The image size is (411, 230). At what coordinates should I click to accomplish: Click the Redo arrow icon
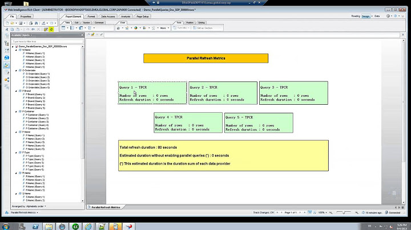pos(33,30)
